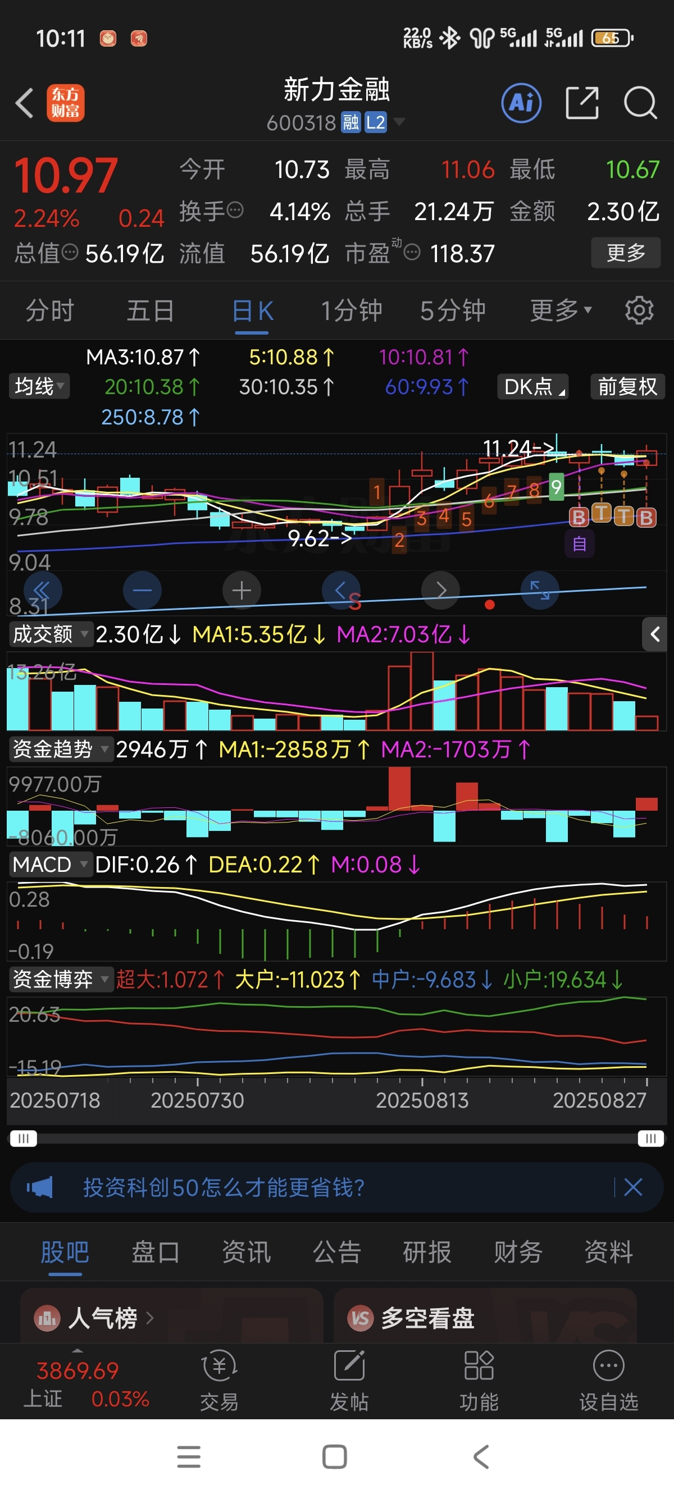This screenshot has width=674, height=1499.
Task: Open 人气榜 card
Action: (x=172, y=1317)
